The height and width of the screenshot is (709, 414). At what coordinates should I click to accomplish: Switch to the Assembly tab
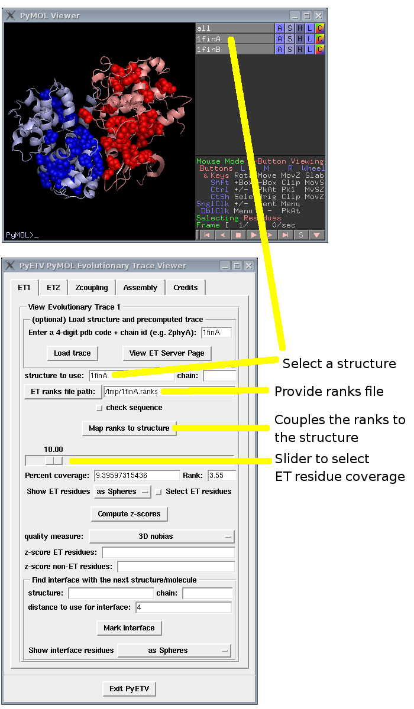tap(140, 288)
